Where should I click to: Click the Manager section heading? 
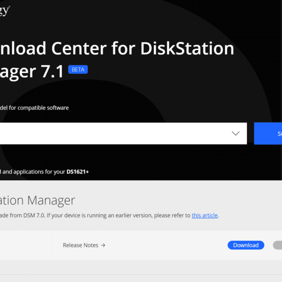pos(38,201)
